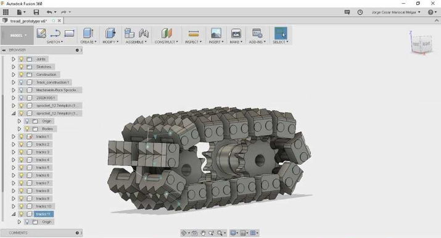441x238 pixels.
Task: Select the tread_prototype v6 document tab
Action: coord(28,21)
